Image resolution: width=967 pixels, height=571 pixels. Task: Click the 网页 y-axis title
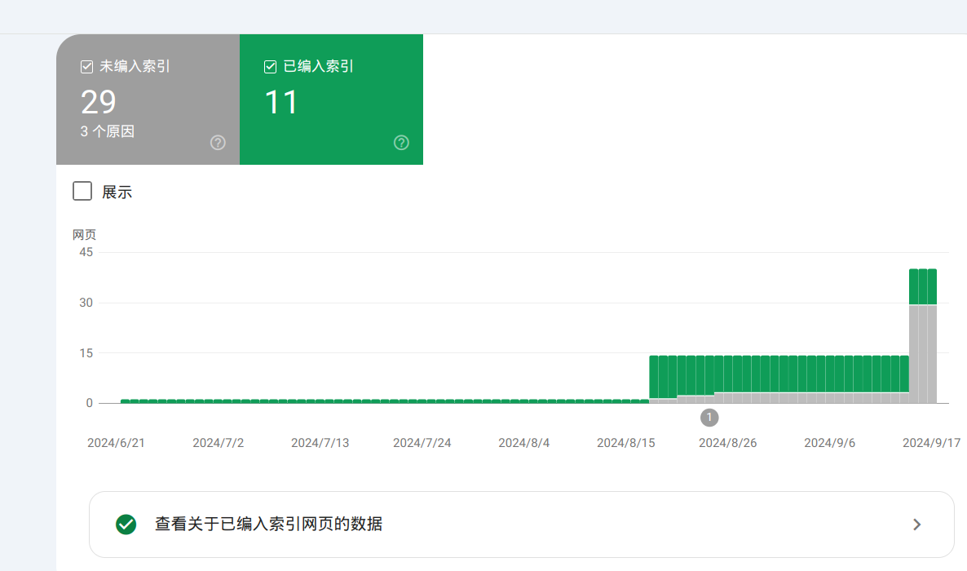click(x=84, y=235)
